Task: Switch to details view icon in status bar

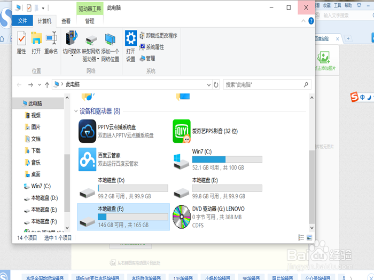Action: [301, 238]
